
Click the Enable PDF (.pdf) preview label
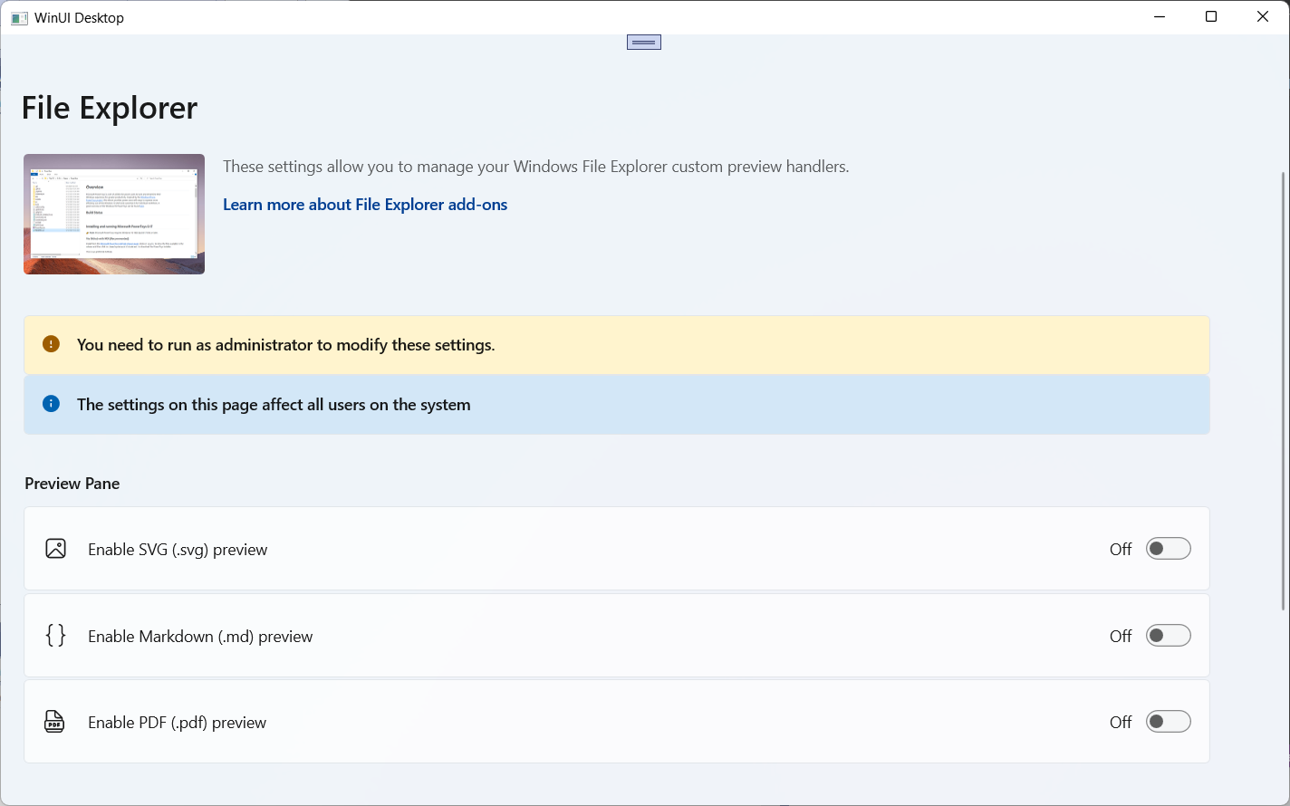tap(178, 723)
